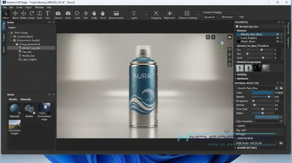292x163 pixels.
Task: Open the File menu
Action: click(5, 7)
